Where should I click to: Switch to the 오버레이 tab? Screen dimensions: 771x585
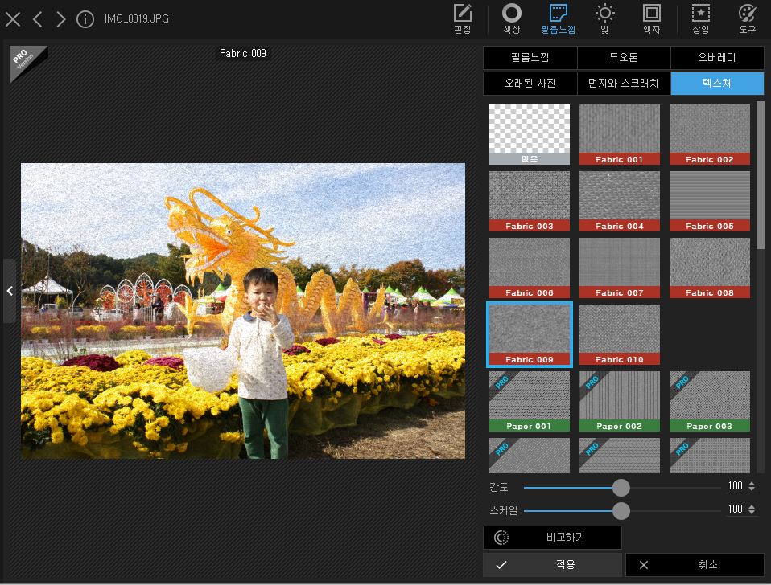[717, 57]
